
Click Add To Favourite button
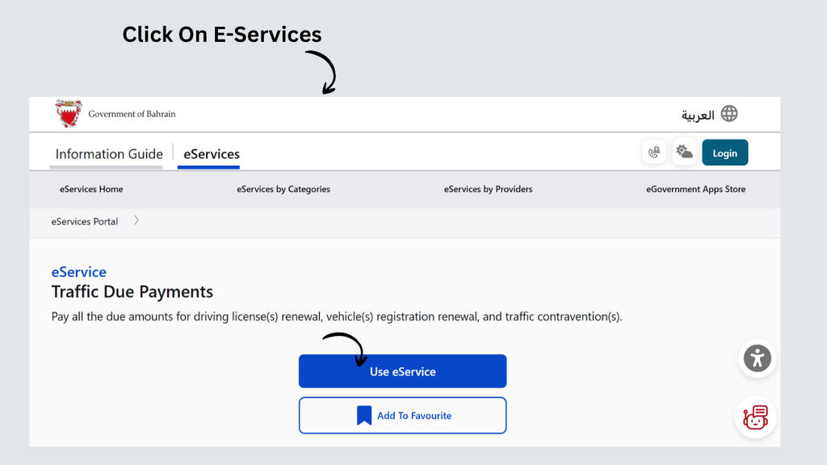402,416
